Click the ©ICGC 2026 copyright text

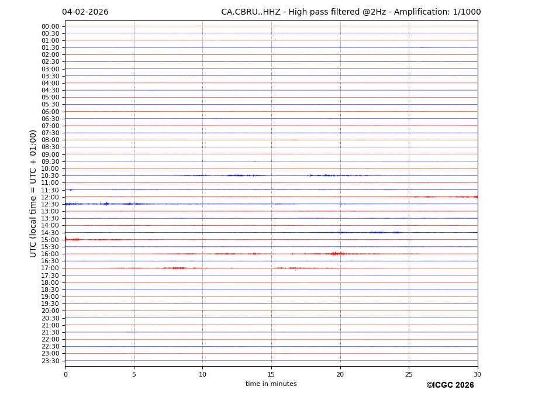(x=450, y=385)
